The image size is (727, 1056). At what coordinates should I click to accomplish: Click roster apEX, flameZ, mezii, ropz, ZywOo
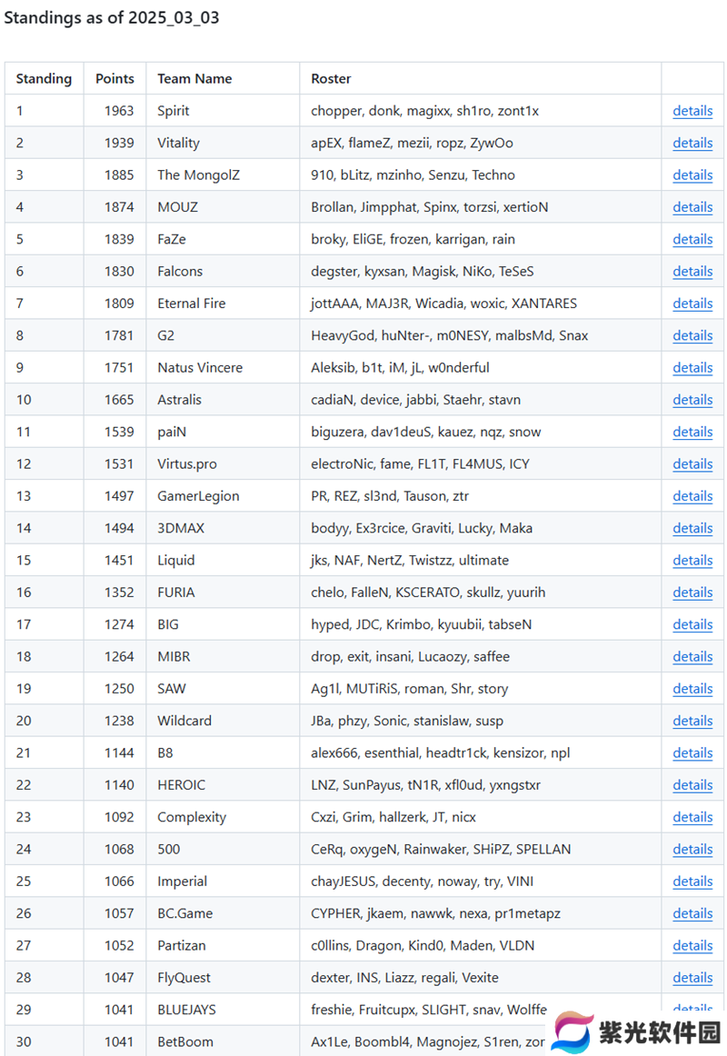coord(412,143)
